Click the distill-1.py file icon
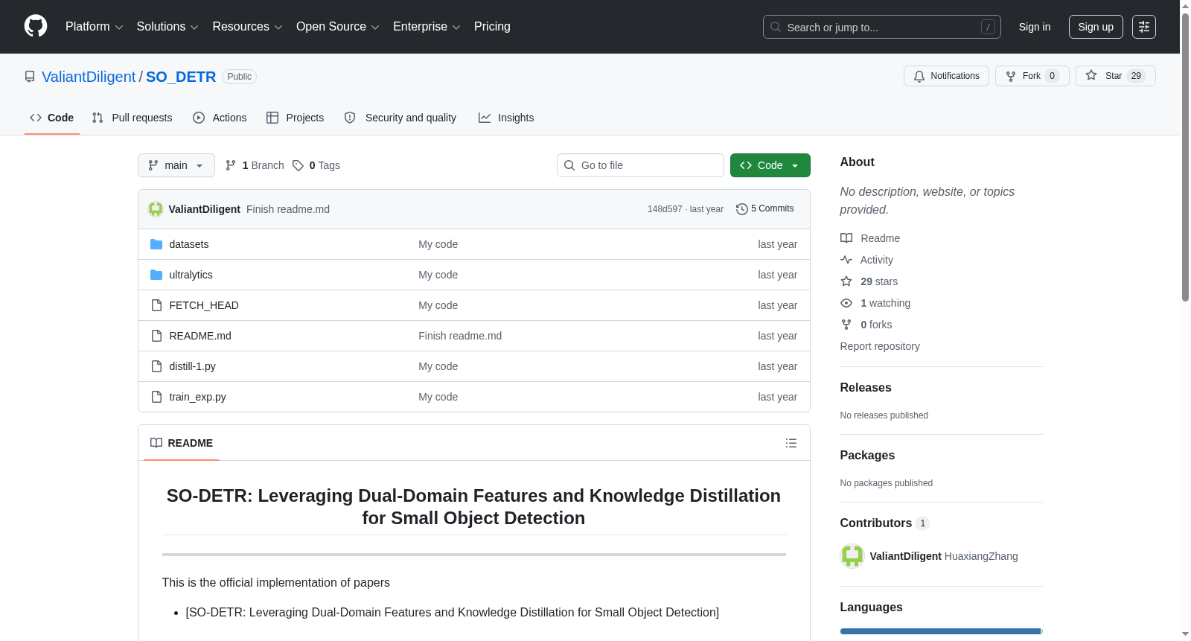 pyautogui.click(x=156, y=366)
